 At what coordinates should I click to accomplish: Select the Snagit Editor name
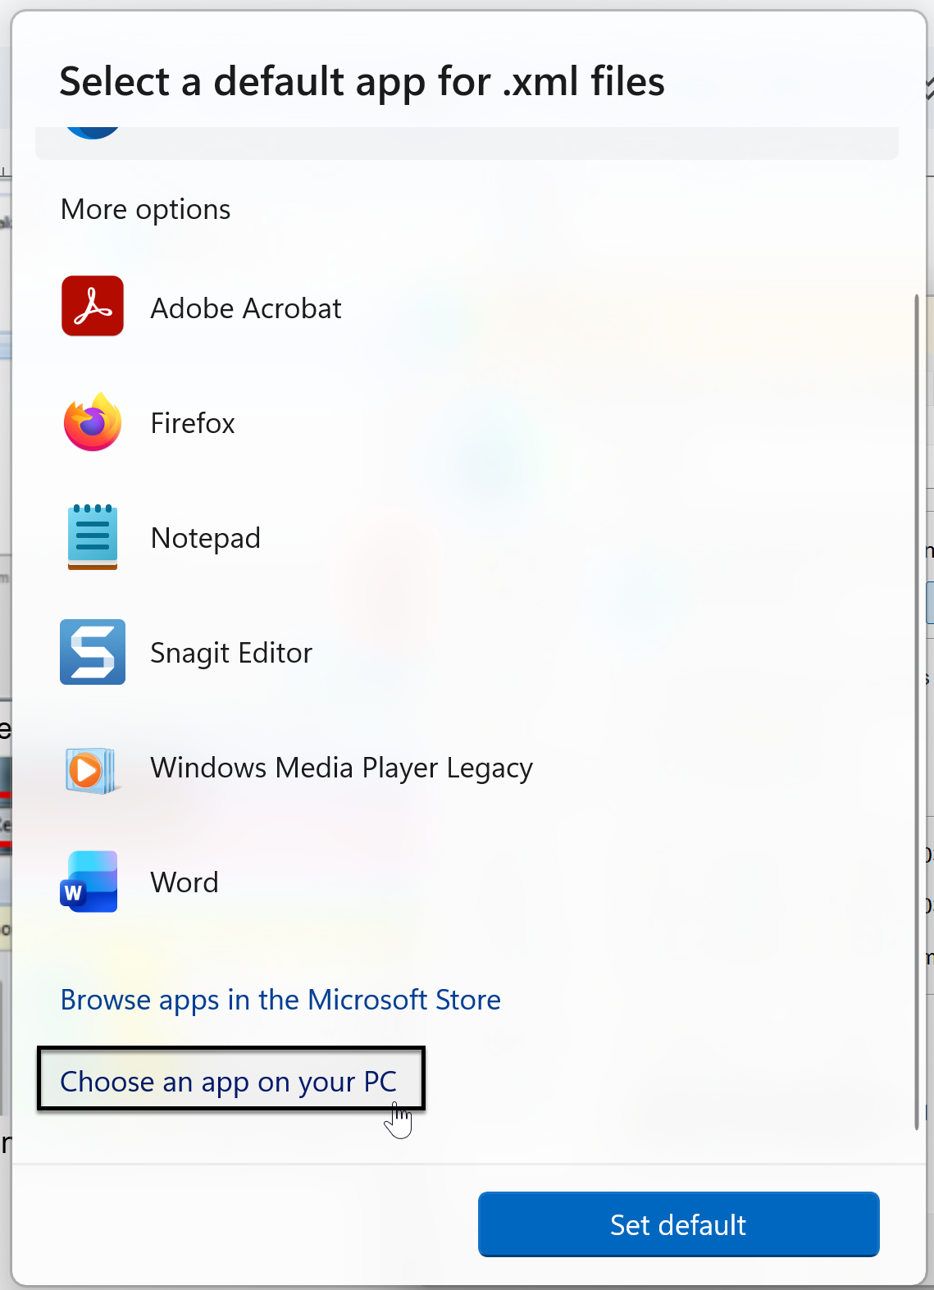click(x=231, y=653)
